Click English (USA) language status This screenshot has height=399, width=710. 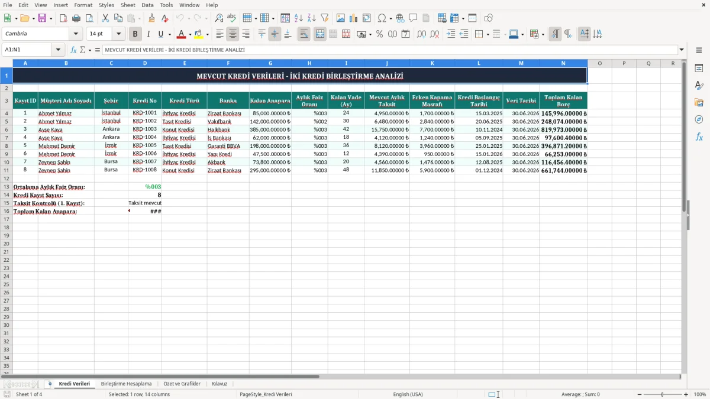[408, 394]
